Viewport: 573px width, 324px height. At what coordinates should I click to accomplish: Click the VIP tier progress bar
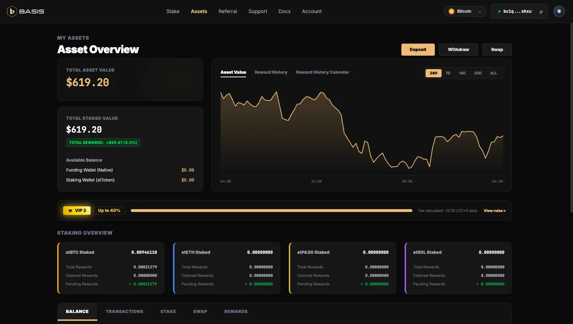click(271, 211)
